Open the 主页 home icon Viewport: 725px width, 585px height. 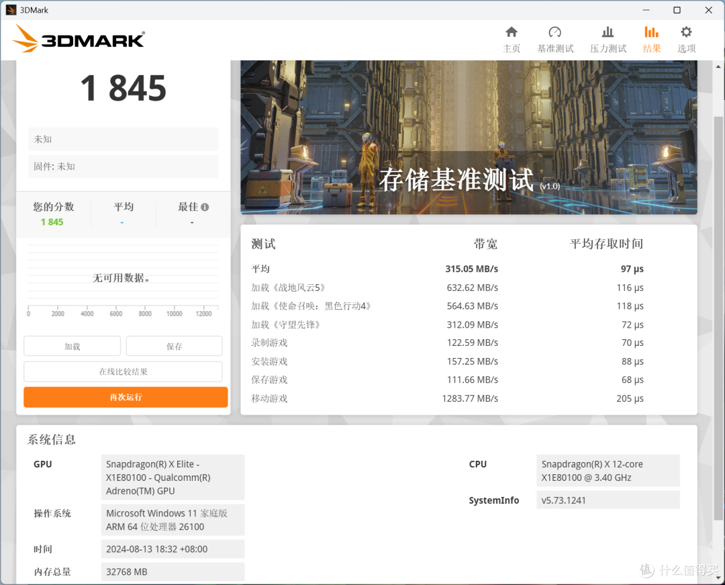(x=511, y=32)
